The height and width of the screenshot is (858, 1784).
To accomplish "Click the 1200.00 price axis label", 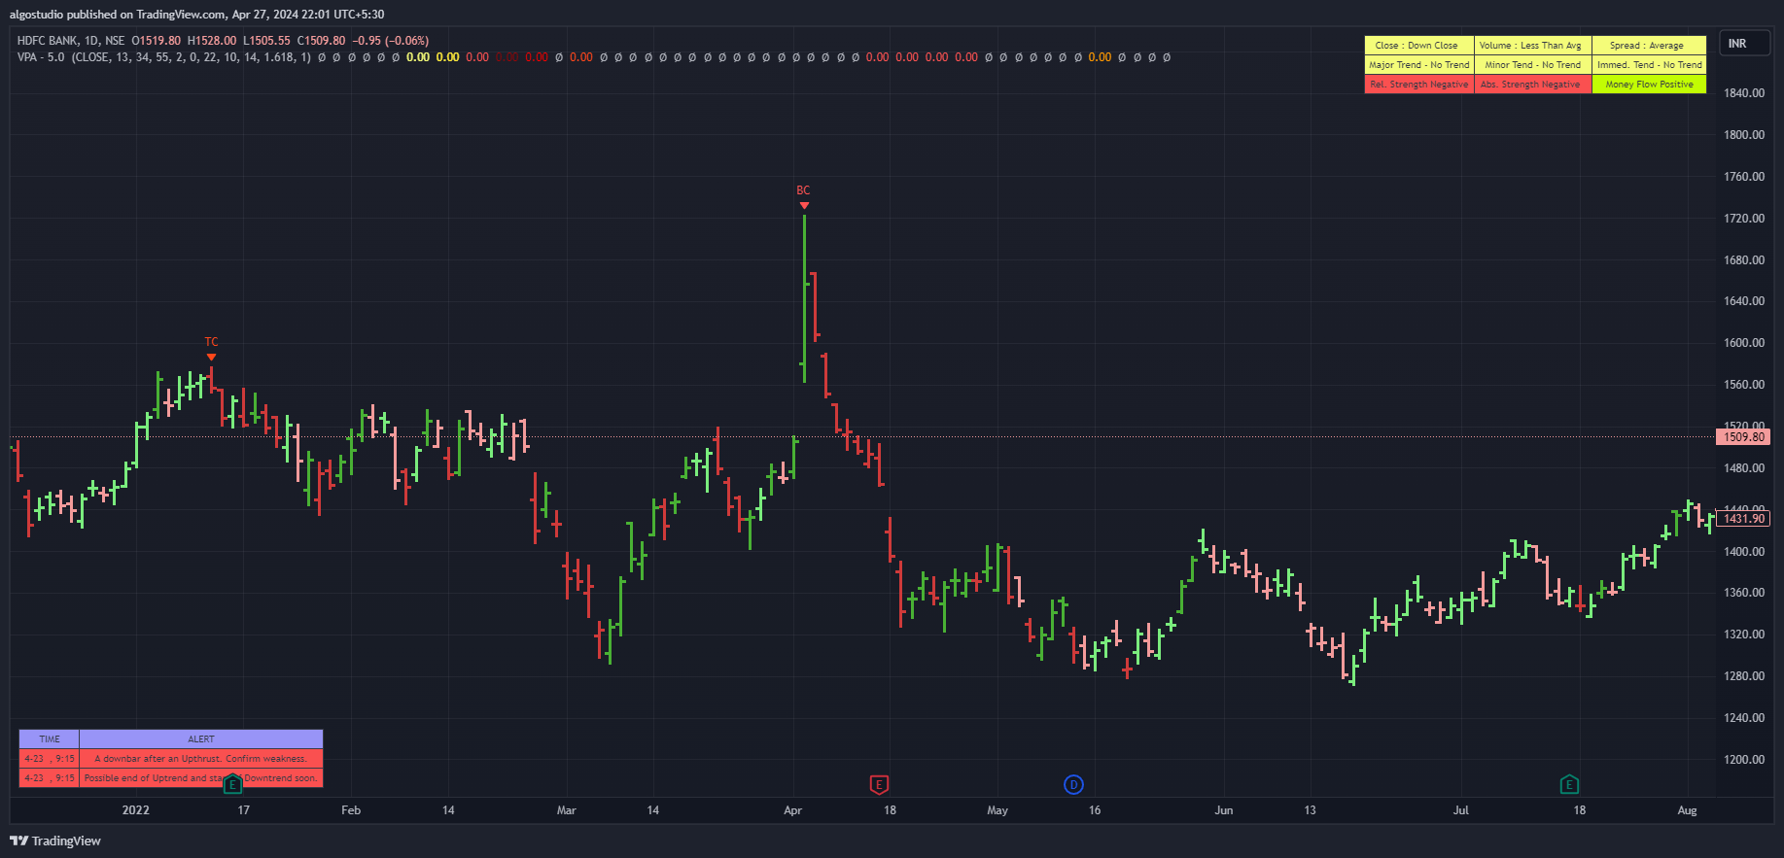I will point(1744,760).
